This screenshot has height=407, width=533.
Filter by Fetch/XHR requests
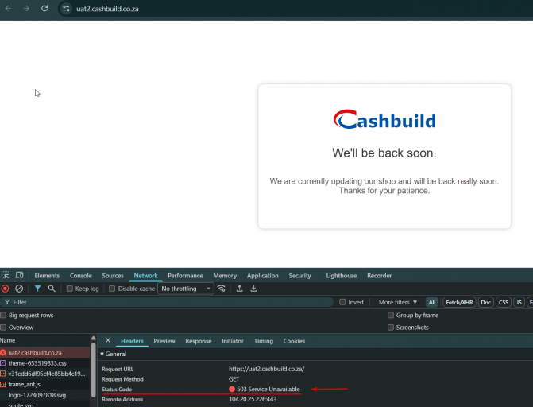(x=459, y=302)
